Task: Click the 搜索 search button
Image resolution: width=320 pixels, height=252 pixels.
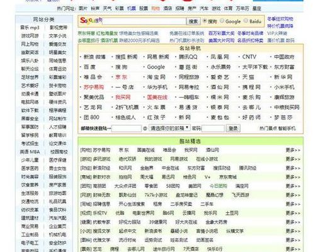Action: click(x=193, y=21)
